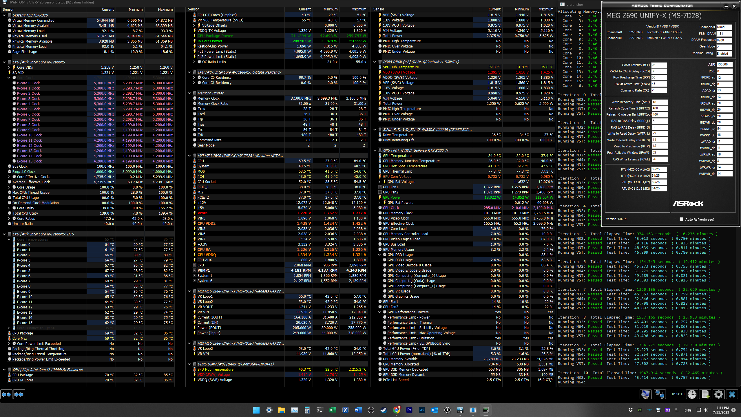Image resolution: width=741 pixels, height=417 pixels.
Task: Open Lightroom Classic from the taskbar
Action: tap(422, 410)
